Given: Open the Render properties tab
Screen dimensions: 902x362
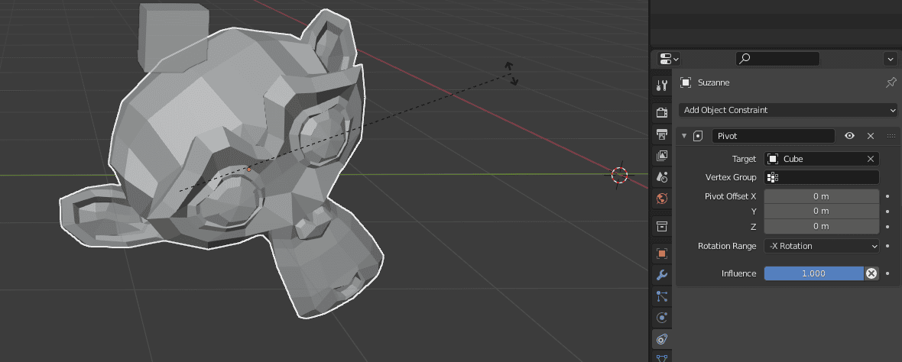Looking at the screenshot, I should 661,112.
